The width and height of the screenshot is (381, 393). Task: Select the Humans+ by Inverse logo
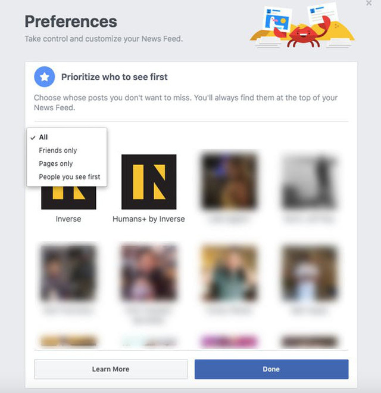tap(148, 182)
